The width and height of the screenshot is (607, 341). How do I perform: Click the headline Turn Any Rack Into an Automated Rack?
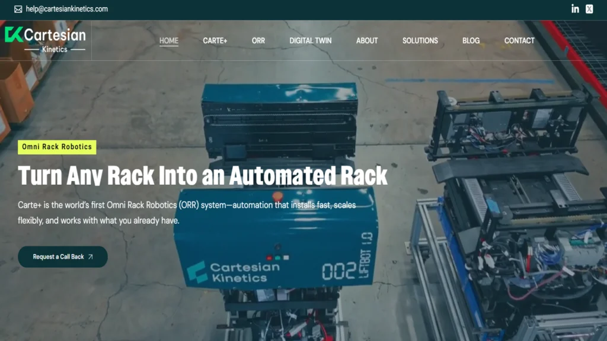click(203, 175)
